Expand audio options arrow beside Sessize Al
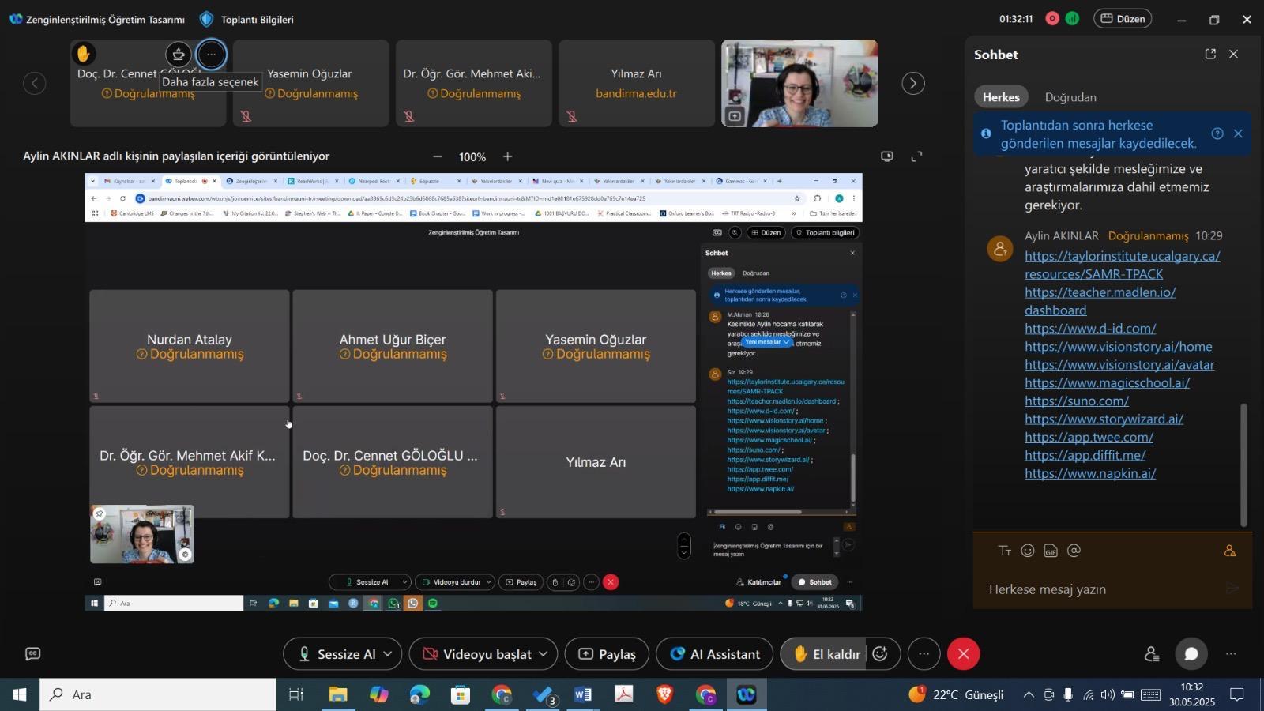The width and height of the screenshot is (1264, 711). point(388,654)
